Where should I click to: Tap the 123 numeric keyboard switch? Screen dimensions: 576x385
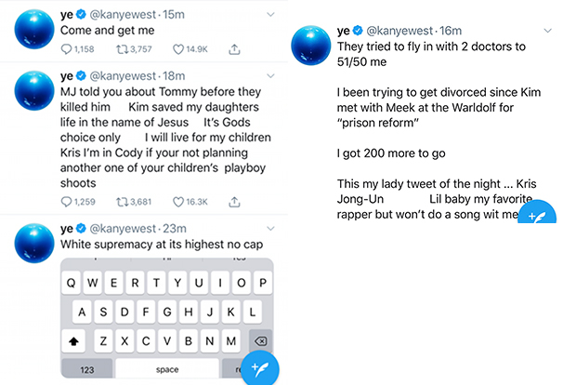coord(87,369)
